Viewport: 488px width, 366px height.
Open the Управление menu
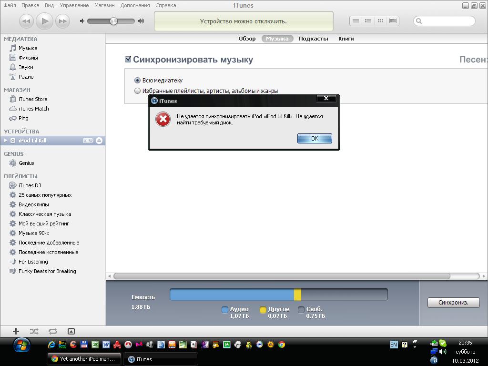[x=74, y=5]
